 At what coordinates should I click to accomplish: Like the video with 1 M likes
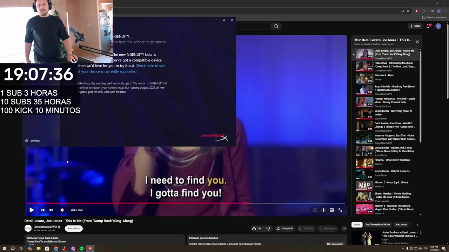click(257, 229)
